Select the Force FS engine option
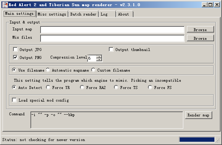This screenshot has width=222, height=145. click(150, 87)
